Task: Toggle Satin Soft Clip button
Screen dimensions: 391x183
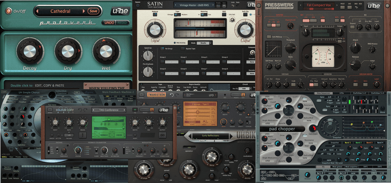Action: [x=245, y=15]
